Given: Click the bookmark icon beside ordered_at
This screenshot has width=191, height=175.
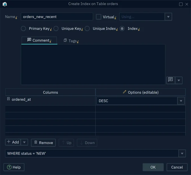Looking at the screenshot, I should pyautogui.click(x=8, y=99).
